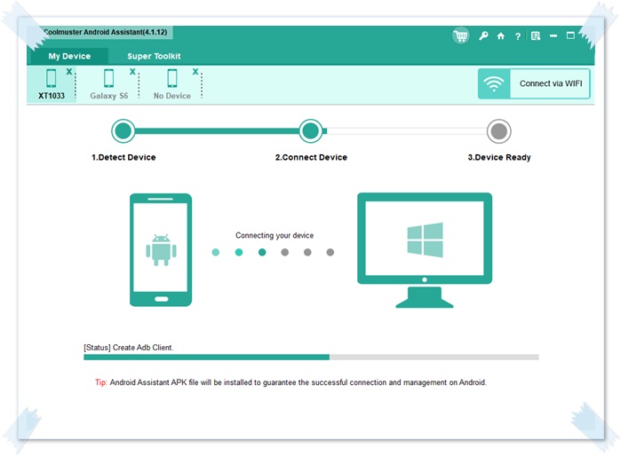Click the '1.Detect Device' label
621x456 pixels.
[123, 157]
